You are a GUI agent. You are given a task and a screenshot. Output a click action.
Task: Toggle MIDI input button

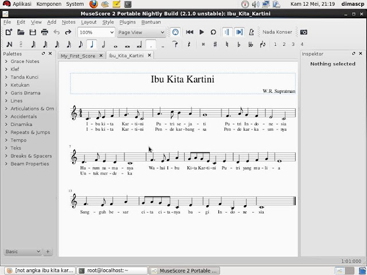(x=175, y=32)
